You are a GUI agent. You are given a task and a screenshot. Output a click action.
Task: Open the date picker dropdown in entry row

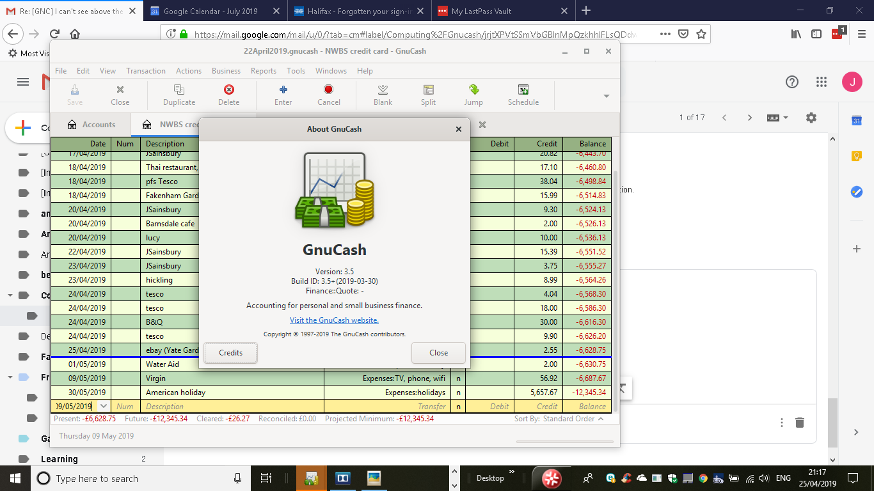pos(104,407)
